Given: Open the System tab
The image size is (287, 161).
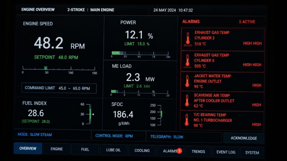Looking at the screenshot, I should click(252, 153).
